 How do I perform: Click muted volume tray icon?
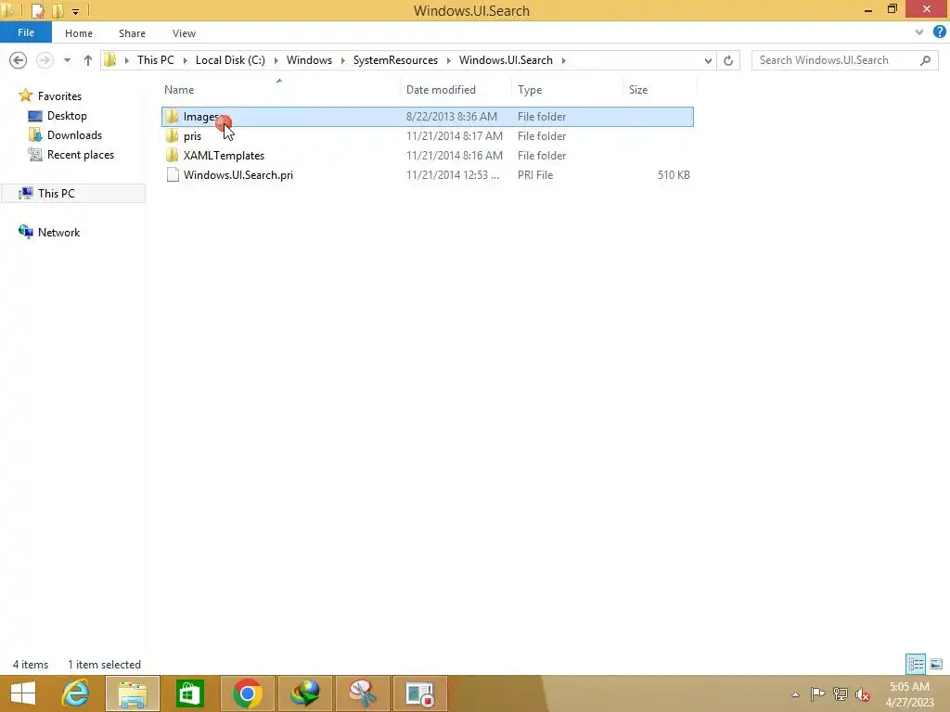tap(863, 693)
